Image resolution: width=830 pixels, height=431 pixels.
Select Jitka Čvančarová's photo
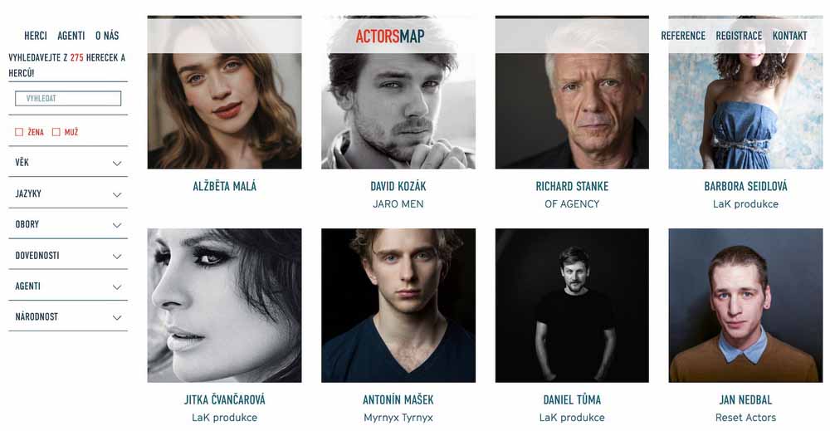pos(224,306)
